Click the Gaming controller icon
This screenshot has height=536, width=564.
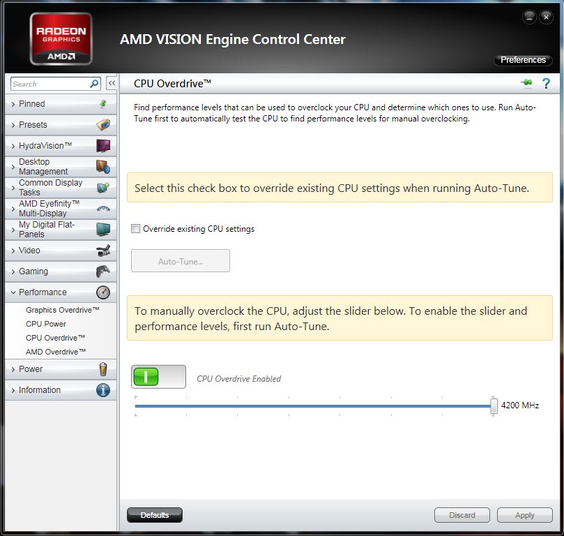[103, 271]
